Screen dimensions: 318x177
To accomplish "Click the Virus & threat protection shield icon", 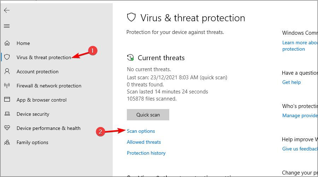I will click(7, 57).
